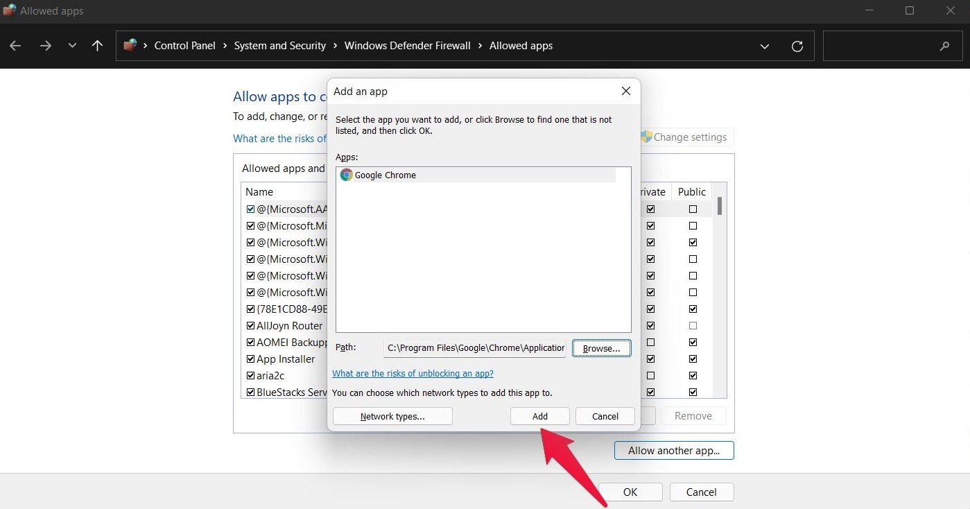Toggle Private checkbox for AOMEI Backupper
Image resolution: width=970 pixels, height=509 pixels.
tap(650, 343)
